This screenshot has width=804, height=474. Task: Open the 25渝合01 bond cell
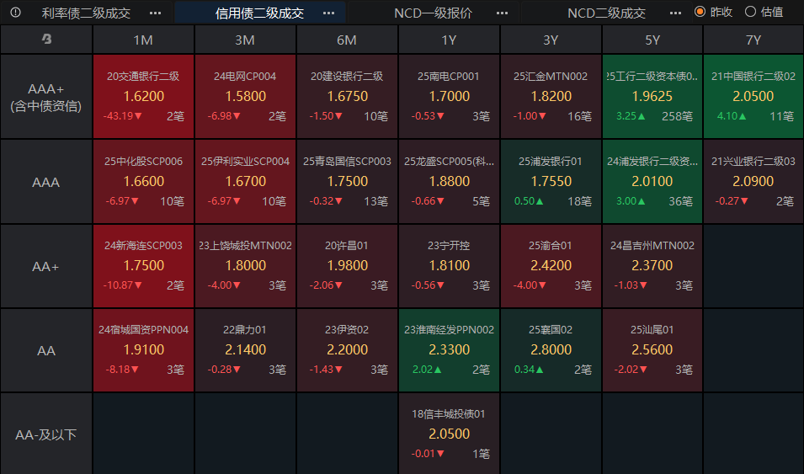point(551,266)
